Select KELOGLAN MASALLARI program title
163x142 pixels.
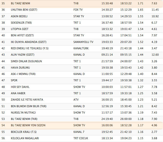click(x=25, y=138)
